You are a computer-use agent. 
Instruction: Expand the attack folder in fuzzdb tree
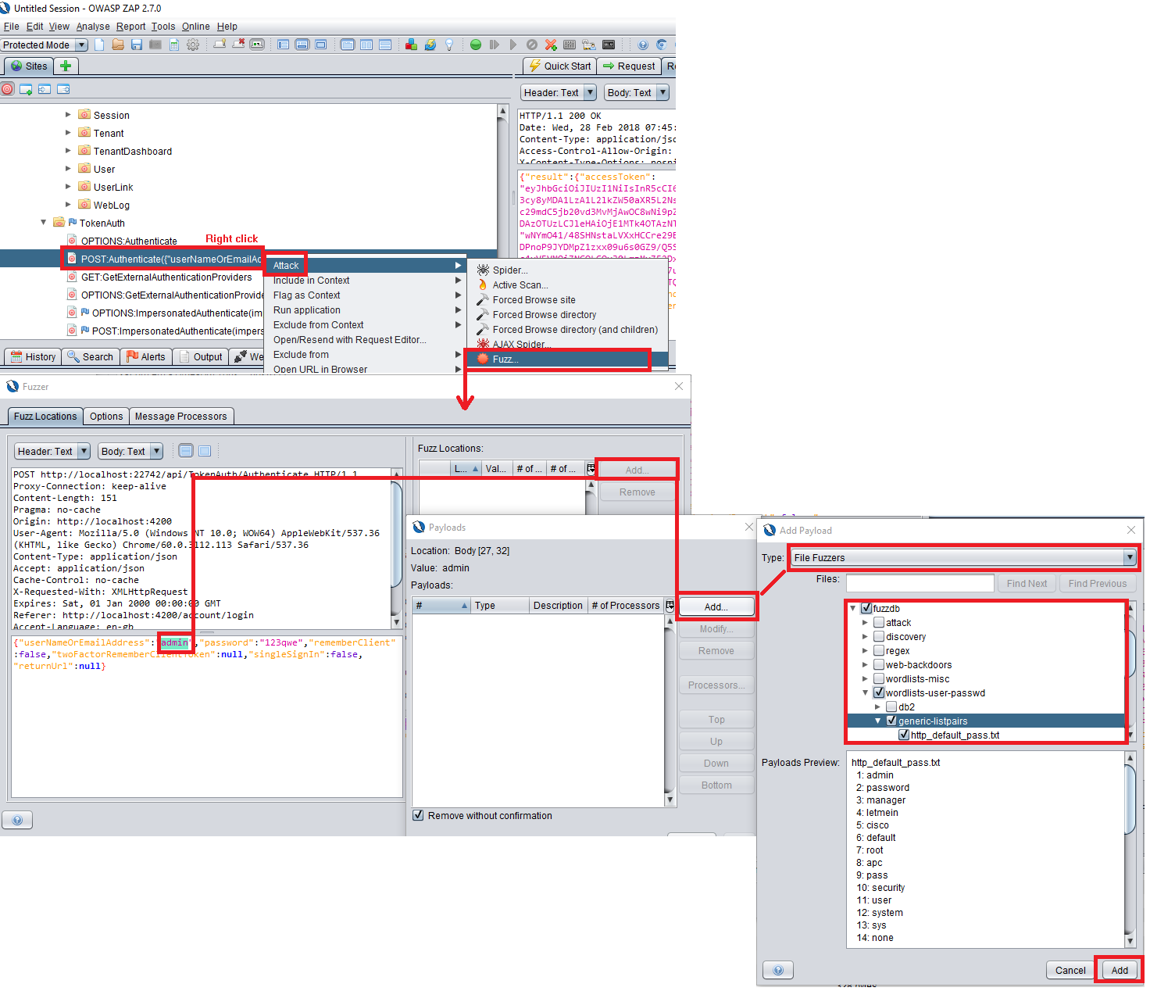[x=865, y=623]
